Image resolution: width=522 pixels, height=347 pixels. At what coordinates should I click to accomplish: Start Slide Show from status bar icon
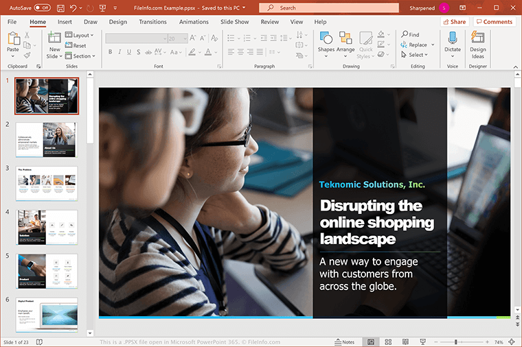[x=423, y=342]
